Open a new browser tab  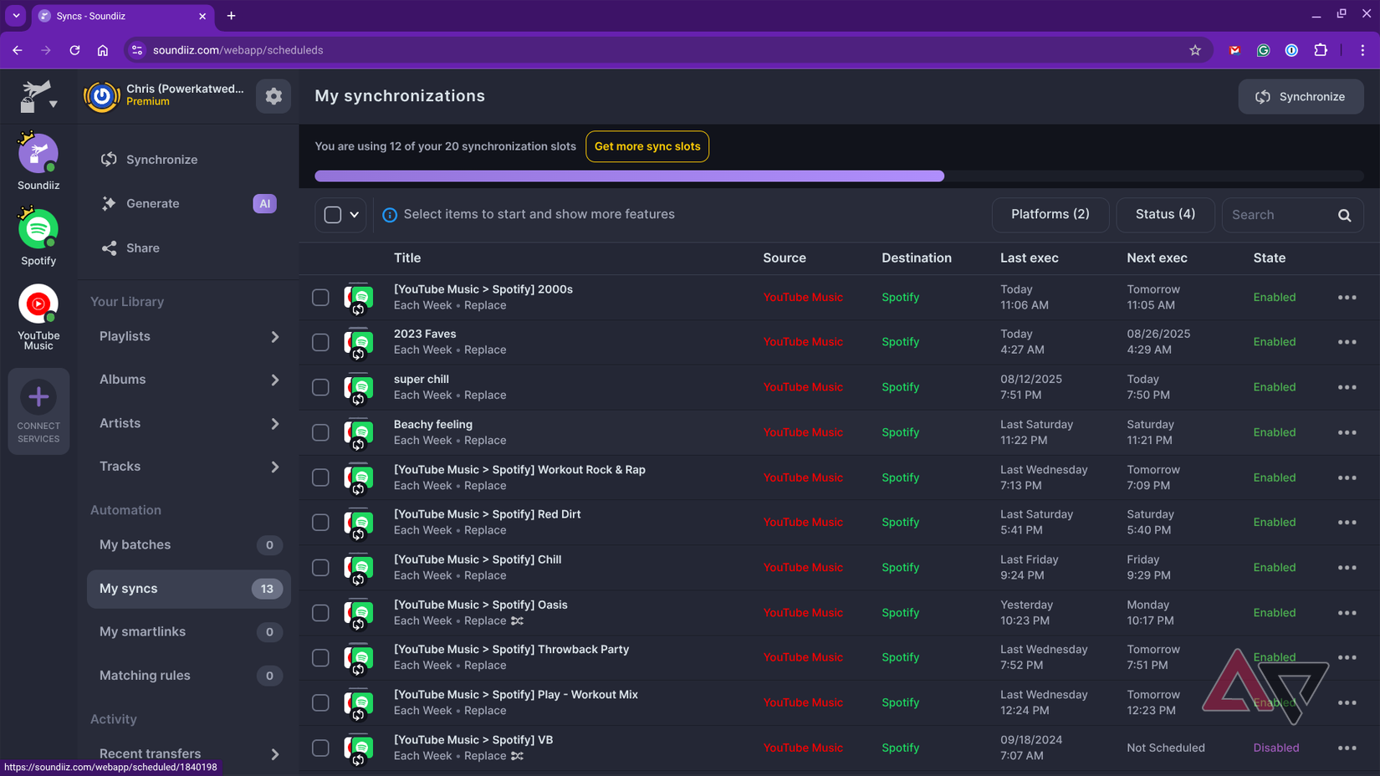click(x=231, y=16)
